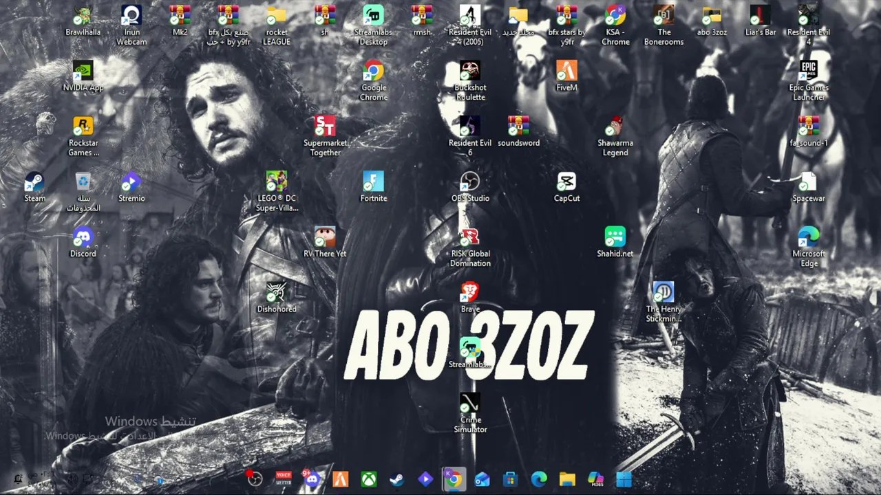This screenshot has height=495, width=881.
Task: Open the Shawarma Legend desktop icon
Action: pos(615,136)
